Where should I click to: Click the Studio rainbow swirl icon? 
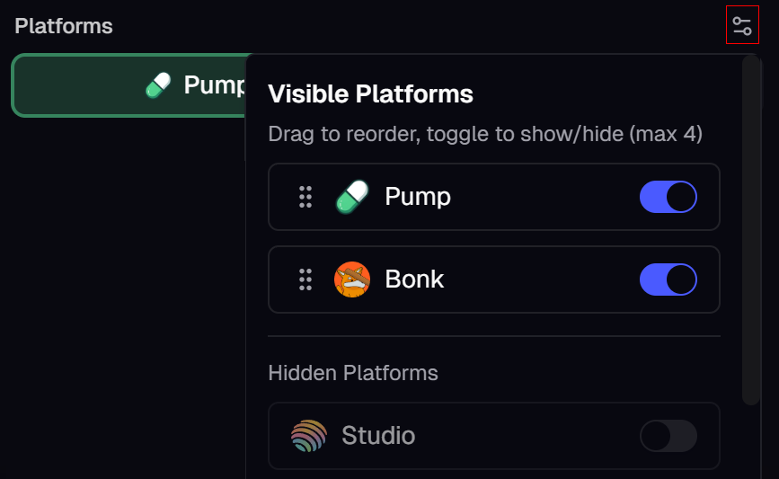[308, 437]
